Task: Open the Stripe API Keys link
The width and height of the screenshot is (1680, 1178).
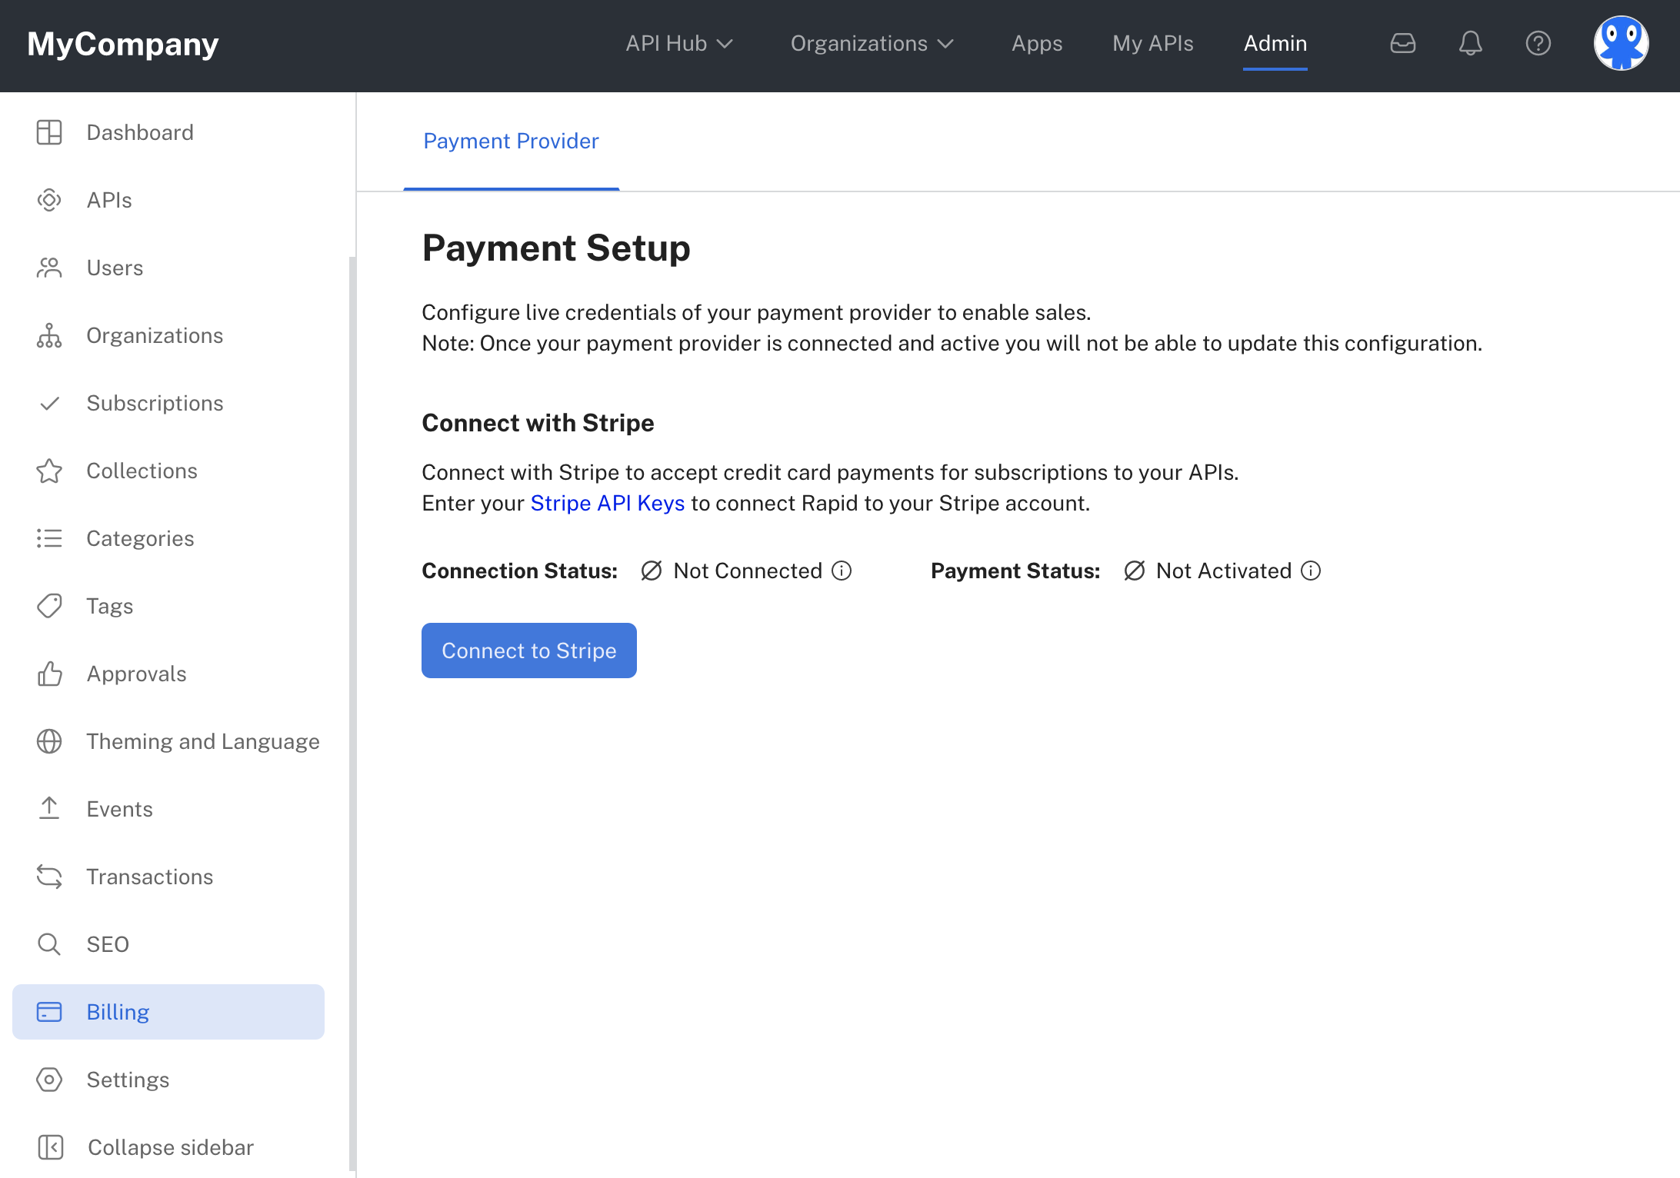Action: point(607,503)
